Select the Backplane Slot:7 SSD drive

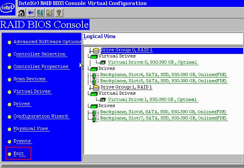[163, 118]
